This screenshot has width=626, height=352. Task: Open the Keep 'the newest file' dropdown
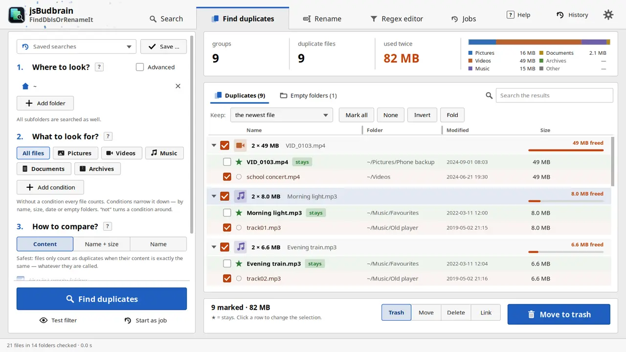[282, 115]
